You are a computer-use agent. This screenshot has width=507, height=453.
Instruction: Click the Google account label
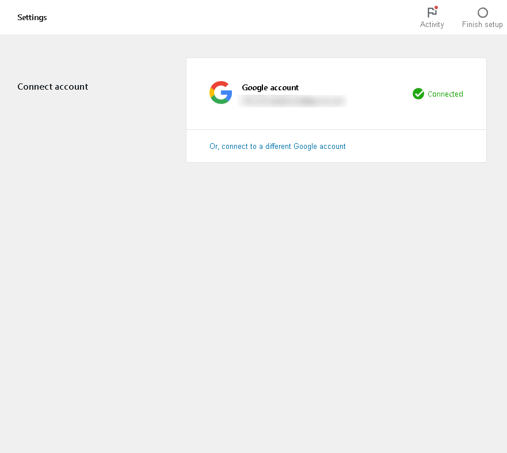tap(270, 87)
